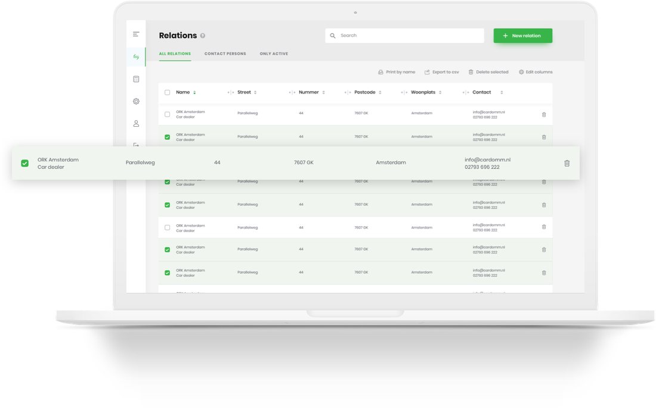Click 'ORK Amsterdam' in the enlarged highlighted row
The width and height of the screenshot is (656, 413).
(x=58, y=159)
